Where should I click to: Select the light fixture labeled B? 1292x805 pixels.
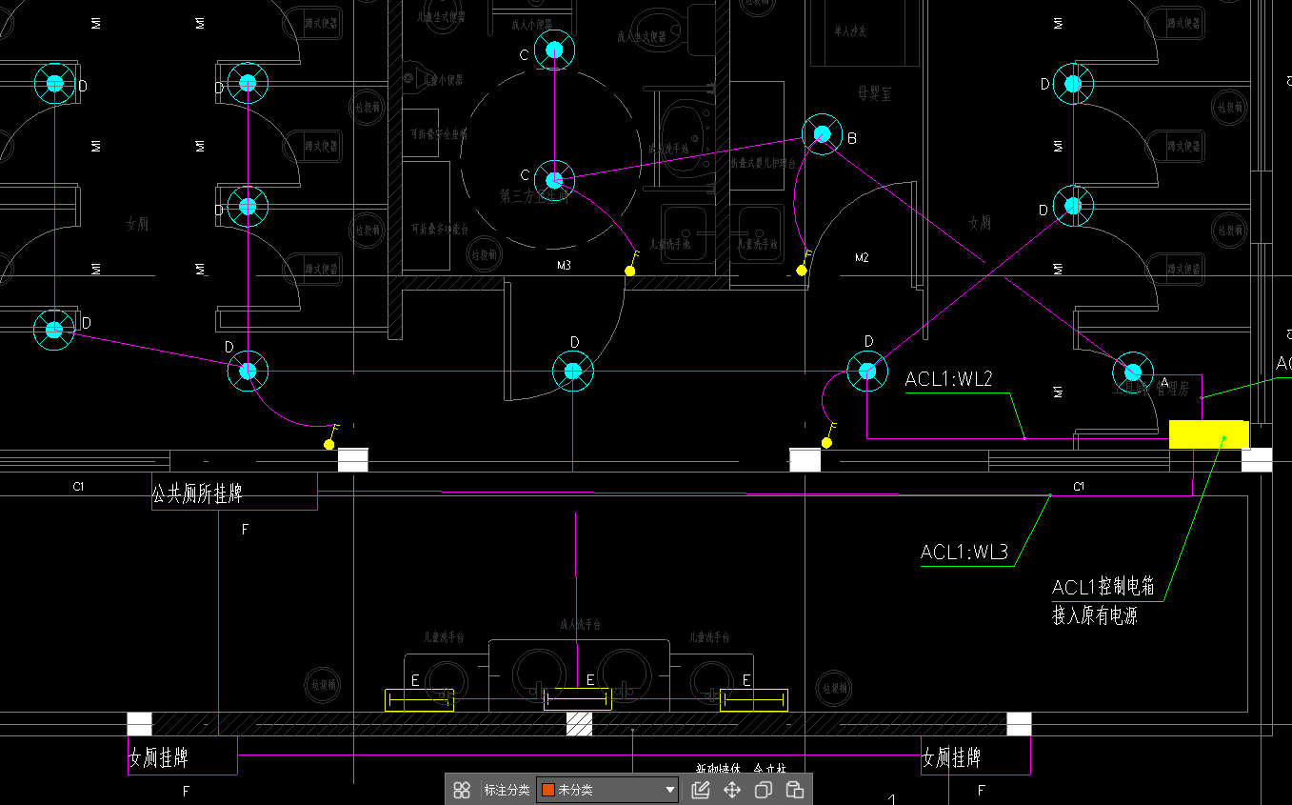pos(822,135)
